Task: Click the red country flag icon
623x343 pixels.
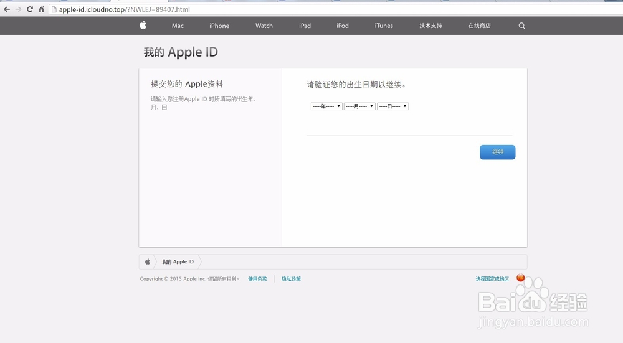Action: tap(520, 278)
